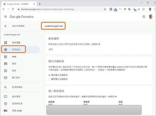156x116 pixels.
Task: Close the Google Domains tab
Action: point(34,4)
